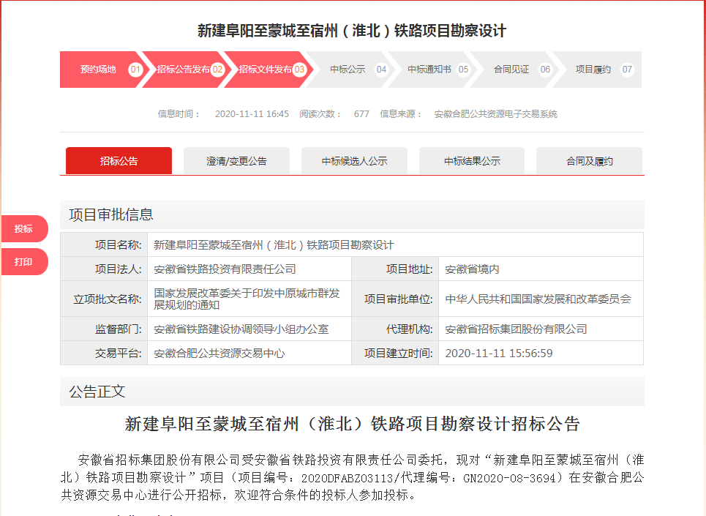Click the 项目地址 label cell
Image resolution: width=706 pixels, height=516 pixels.
[395, 269]
